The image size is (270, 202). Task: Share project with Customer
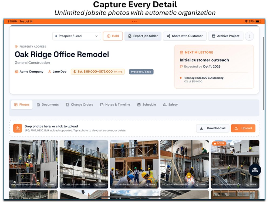point(185,36)
